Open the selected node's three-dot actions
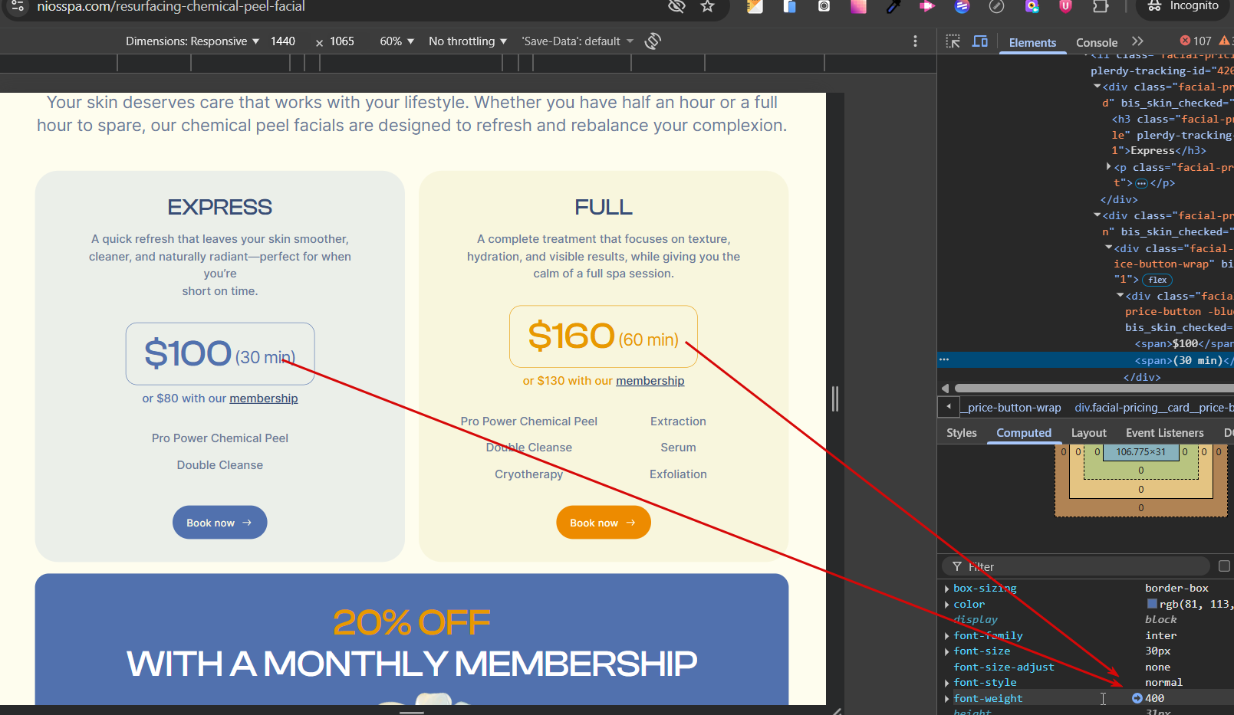1234x715 pixels. click(944, 359)
